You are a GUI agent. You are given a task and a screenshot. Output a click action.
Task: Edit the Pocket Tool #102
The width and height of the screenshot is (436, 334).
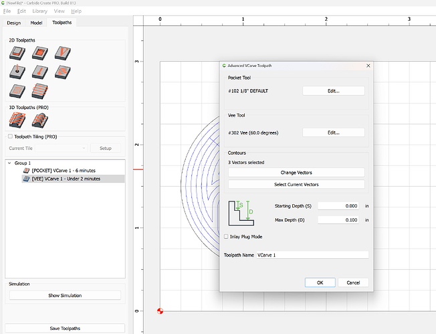(x=334, y=91)
